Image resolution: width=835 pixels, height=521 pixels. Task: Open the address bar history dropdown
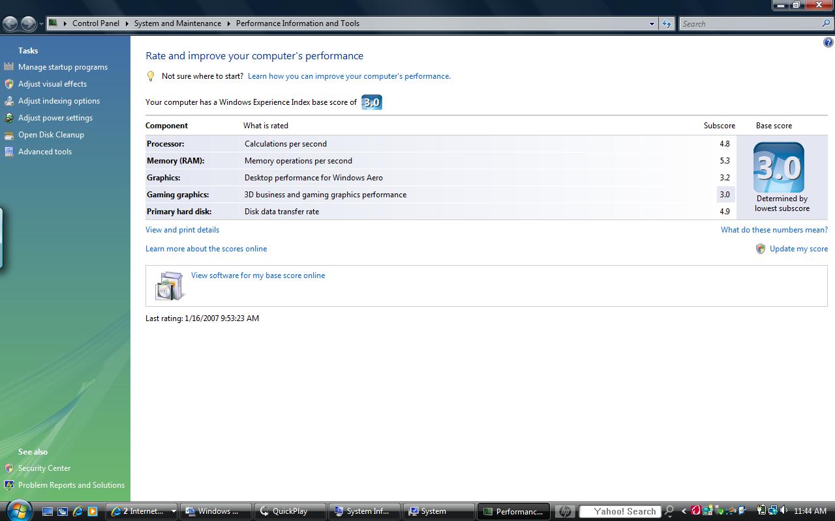pos(652,23)
